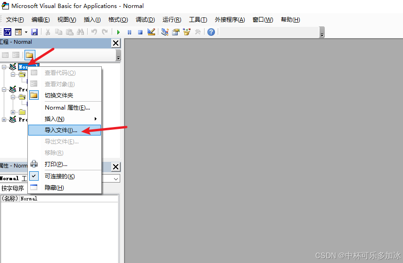Click the Reset stop icon

pos(140,32)
